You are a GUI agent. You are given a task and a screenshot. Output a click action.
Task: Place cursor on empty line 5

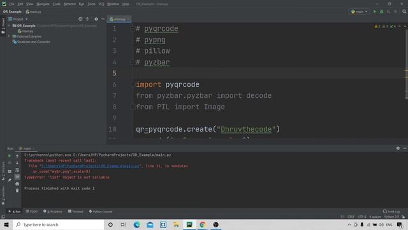pyautogui.click(x=269, y=73)
